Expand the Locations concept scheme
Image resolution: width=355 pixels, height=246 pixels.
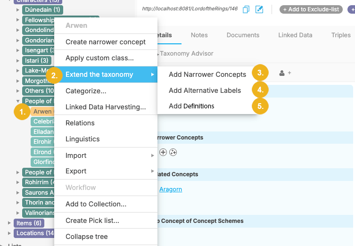[x=9, y=233]
